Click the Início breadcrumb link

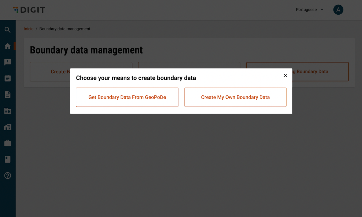(x=29, y=29)
